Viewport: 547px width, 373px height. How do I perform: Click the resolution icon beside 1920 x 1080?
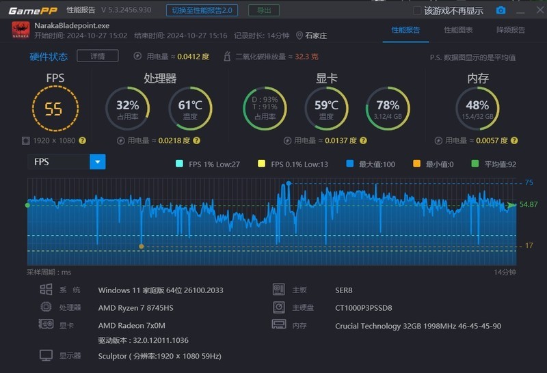[25, 141]
